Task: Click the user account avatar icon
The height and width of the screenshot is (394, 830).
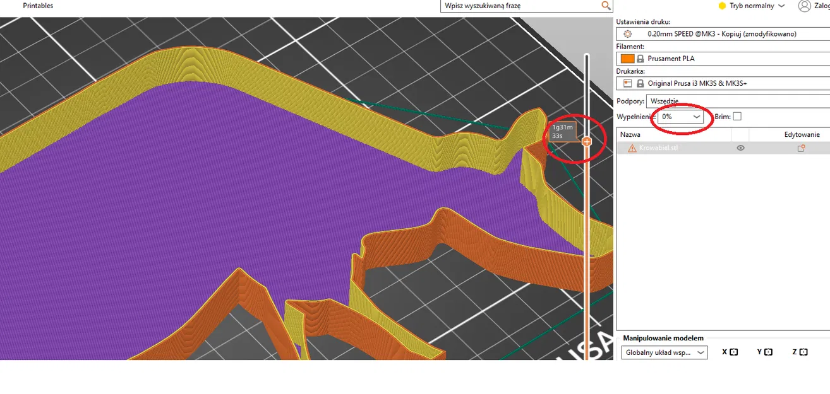Action: click(x=804, y=6)
